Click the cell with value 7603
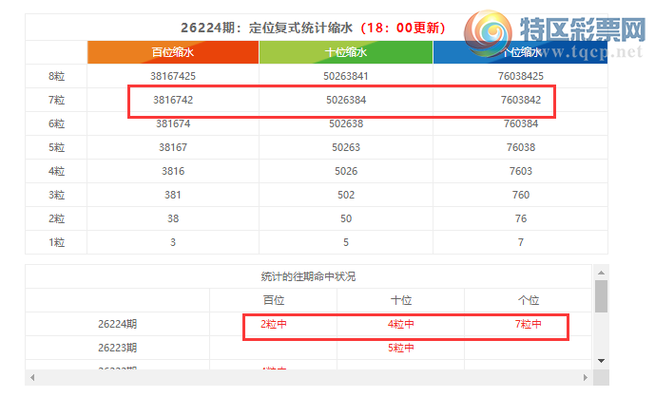The height and width of the screenshot is (397, 655). pyautogui.click(x=521, y=171)
